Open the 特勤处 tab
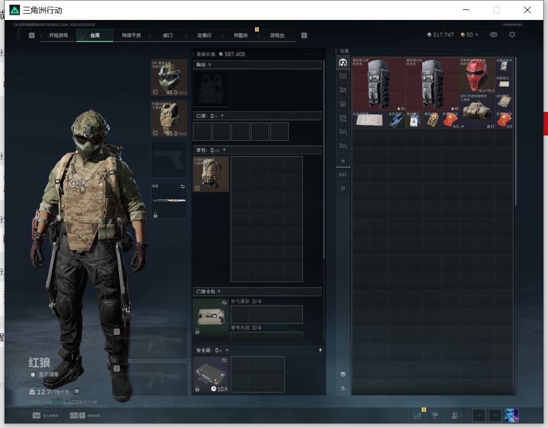Screen dimensions: 548x428 (241, 35)
